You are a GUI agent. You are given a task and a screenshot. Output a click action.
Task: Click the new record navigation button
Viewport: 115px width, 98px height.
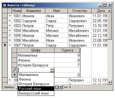coord(60,87)
